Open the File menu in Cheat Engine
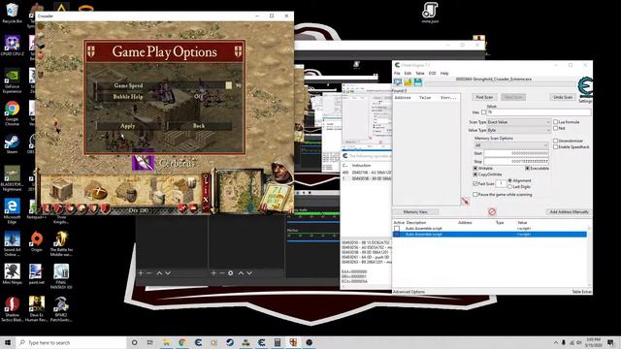 point(397,74)
